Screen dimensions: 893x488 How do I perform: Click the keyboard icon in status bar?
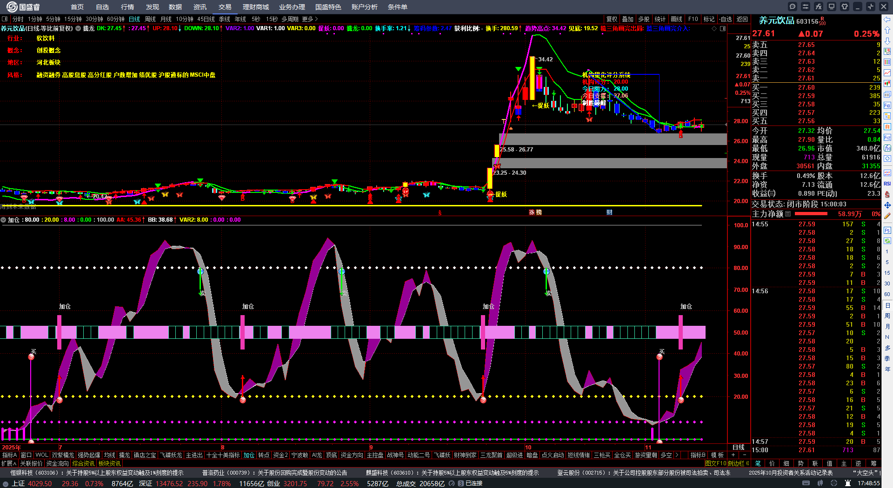[x=806, y=483]
